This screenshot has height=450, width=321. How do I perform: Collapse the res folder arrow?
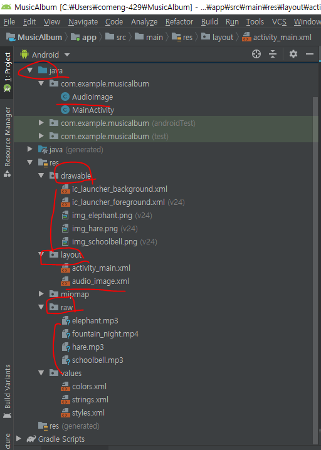pyautogui.click(x=30, y=162)
